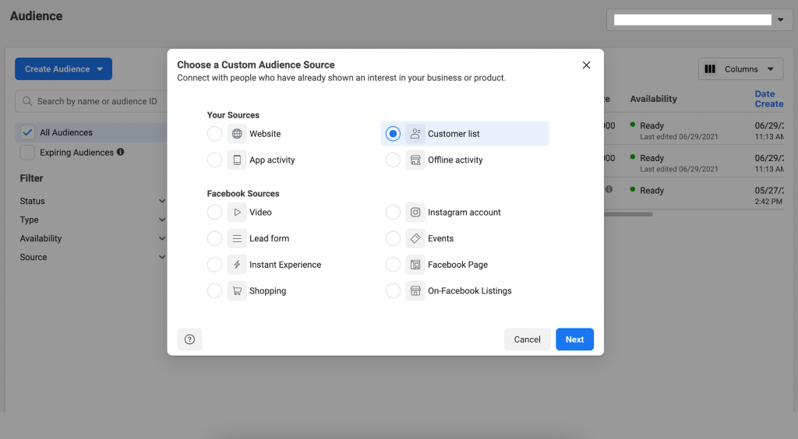
Task: Select the Video radio button
Action: (214, 212)
